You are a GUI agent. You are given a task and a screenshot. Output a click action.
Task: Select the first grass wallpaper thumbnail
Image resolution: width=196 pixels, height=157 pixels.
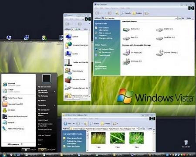coord(98,138)
